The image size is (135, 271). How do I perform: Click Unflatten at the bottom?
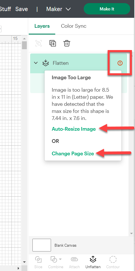pyautogui.click(x=93, y=262)
